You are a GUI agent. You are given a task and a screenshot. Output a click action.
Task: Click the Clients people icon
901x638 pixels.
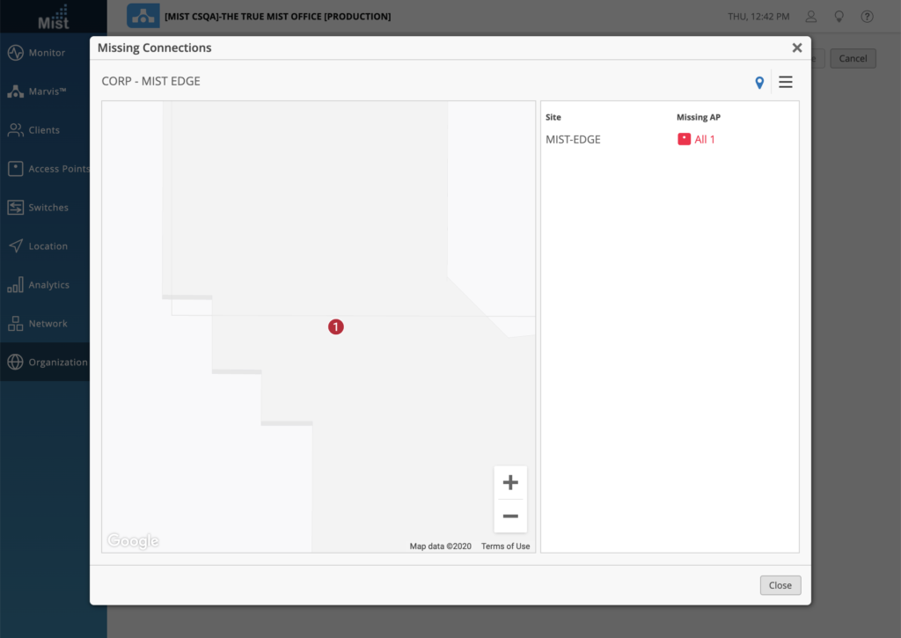pyautogui.click(x=16, y=130)
